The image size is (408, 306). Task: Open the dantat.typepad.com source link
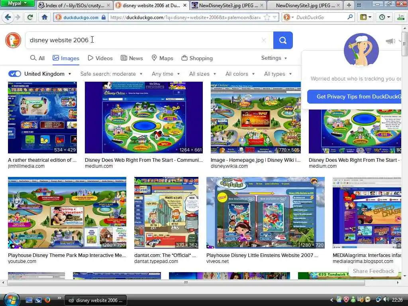(156, 261)
